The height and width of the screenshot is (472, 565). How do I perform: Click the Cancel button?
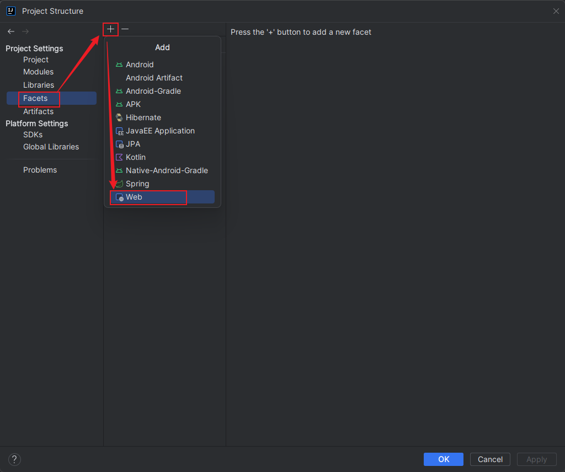point(490,459)
